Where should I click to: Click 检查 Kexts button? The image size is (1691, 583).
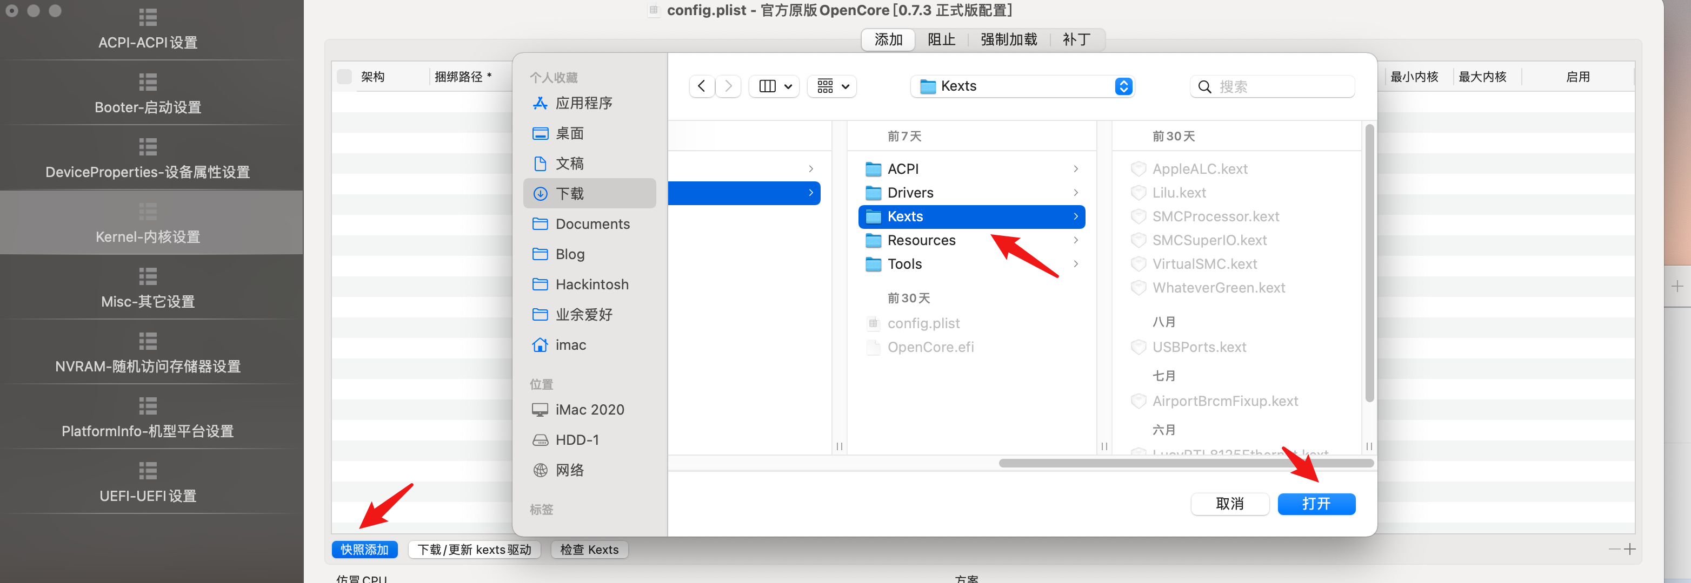click(x=589, y=550)
